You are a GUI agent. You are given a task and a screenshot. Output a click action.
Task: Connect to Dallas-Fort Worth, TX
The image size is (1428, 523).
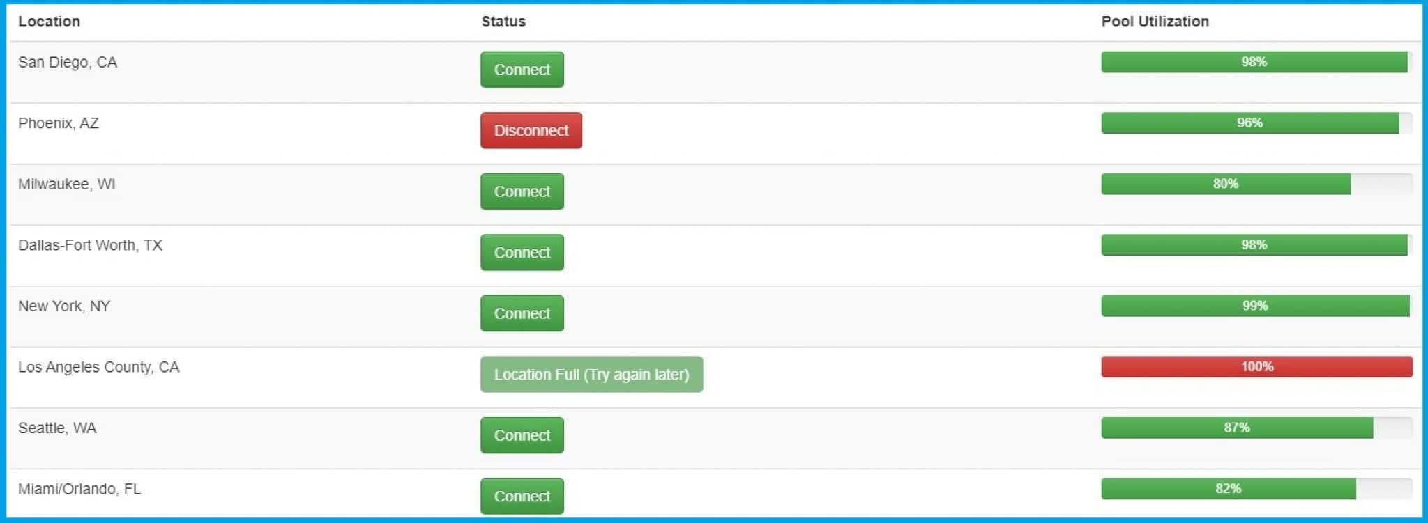(522, 252)
